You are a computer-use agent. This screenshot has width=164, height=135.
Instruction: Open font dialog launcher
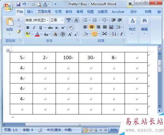(78, 40)
